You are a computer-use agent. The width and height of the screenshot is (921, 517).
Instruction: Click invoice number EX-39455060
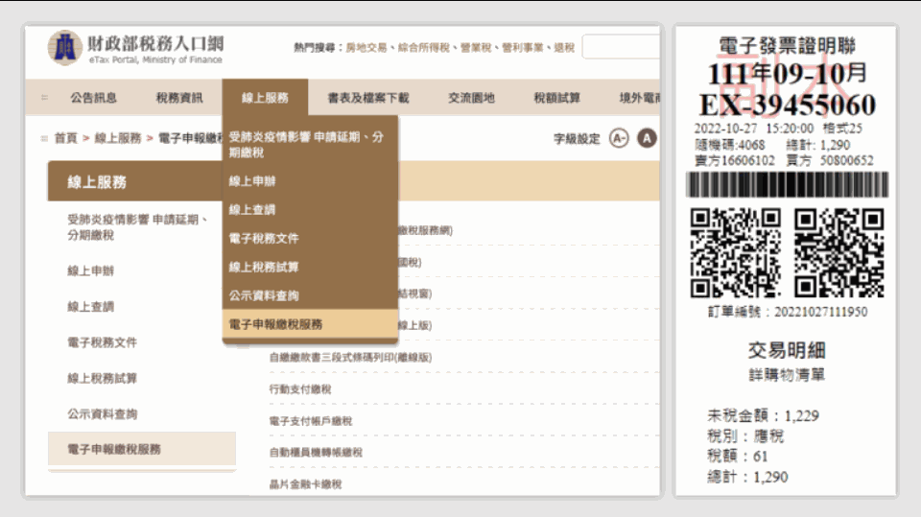[787, 106]
